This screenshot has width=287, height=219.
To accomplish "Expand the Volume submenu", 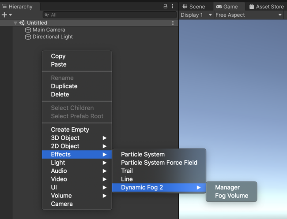I will (77, 196).
